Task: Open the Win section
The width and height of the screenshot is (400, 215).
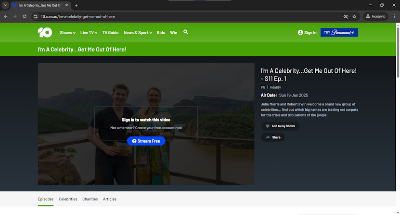Action: tap(174, 33)
